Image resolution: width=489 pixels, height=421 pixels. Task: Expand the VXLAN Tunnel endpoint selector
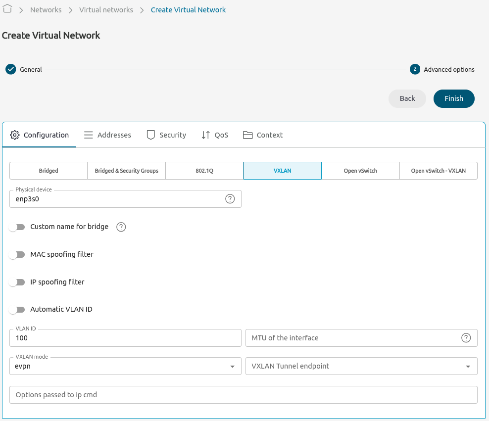click(x=468, y=366)
